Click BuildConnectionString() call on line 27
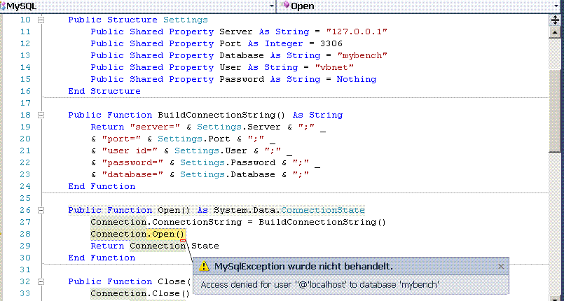This screenshot has width=564, height=301. 322,222
